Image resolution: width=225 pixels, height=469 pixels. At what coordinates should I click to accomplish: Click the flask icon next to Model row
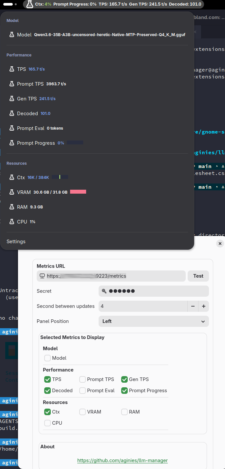pos(12,34)
